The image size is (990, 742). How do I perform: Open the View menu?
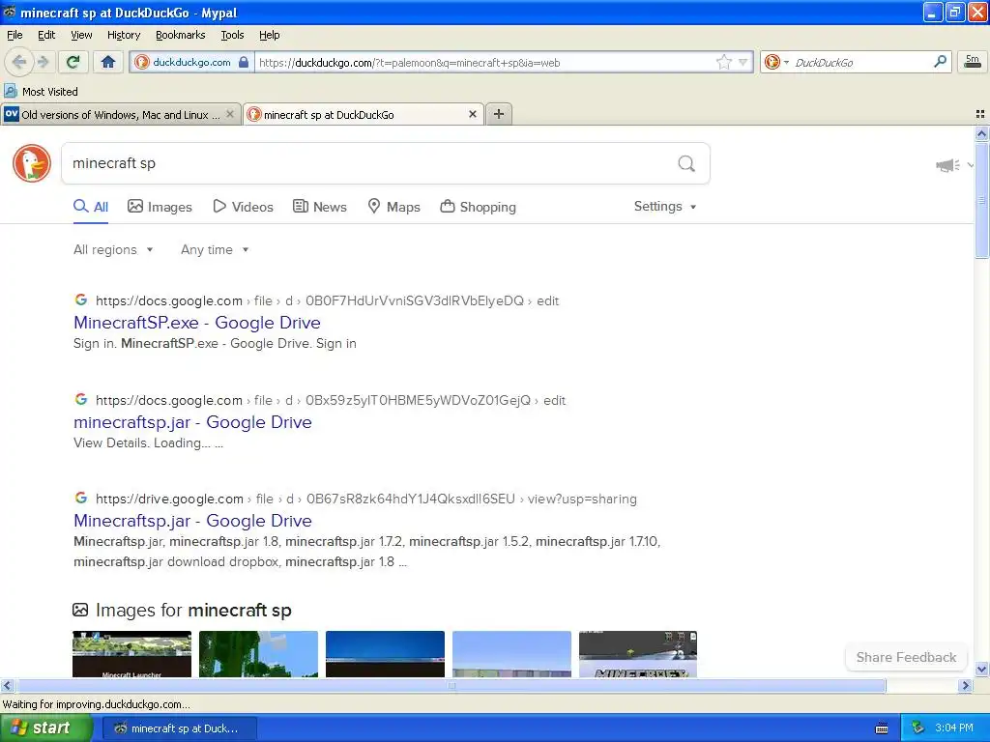pos(81,35)
